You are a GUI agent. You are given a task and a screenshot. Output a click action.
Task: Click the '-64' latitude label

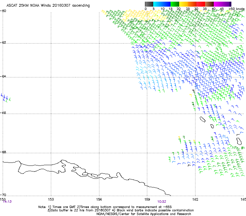[x=3, y=76]
